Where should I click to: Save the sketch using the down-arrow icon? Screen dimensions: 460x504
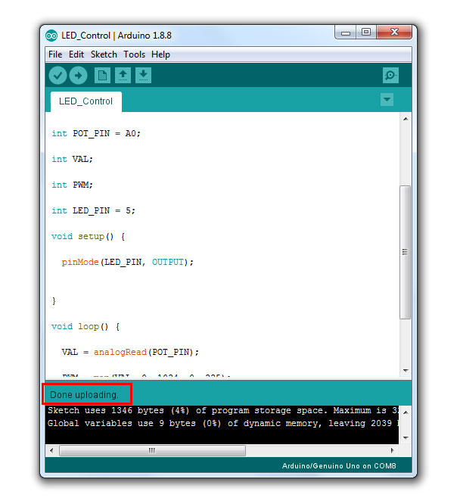143,76
